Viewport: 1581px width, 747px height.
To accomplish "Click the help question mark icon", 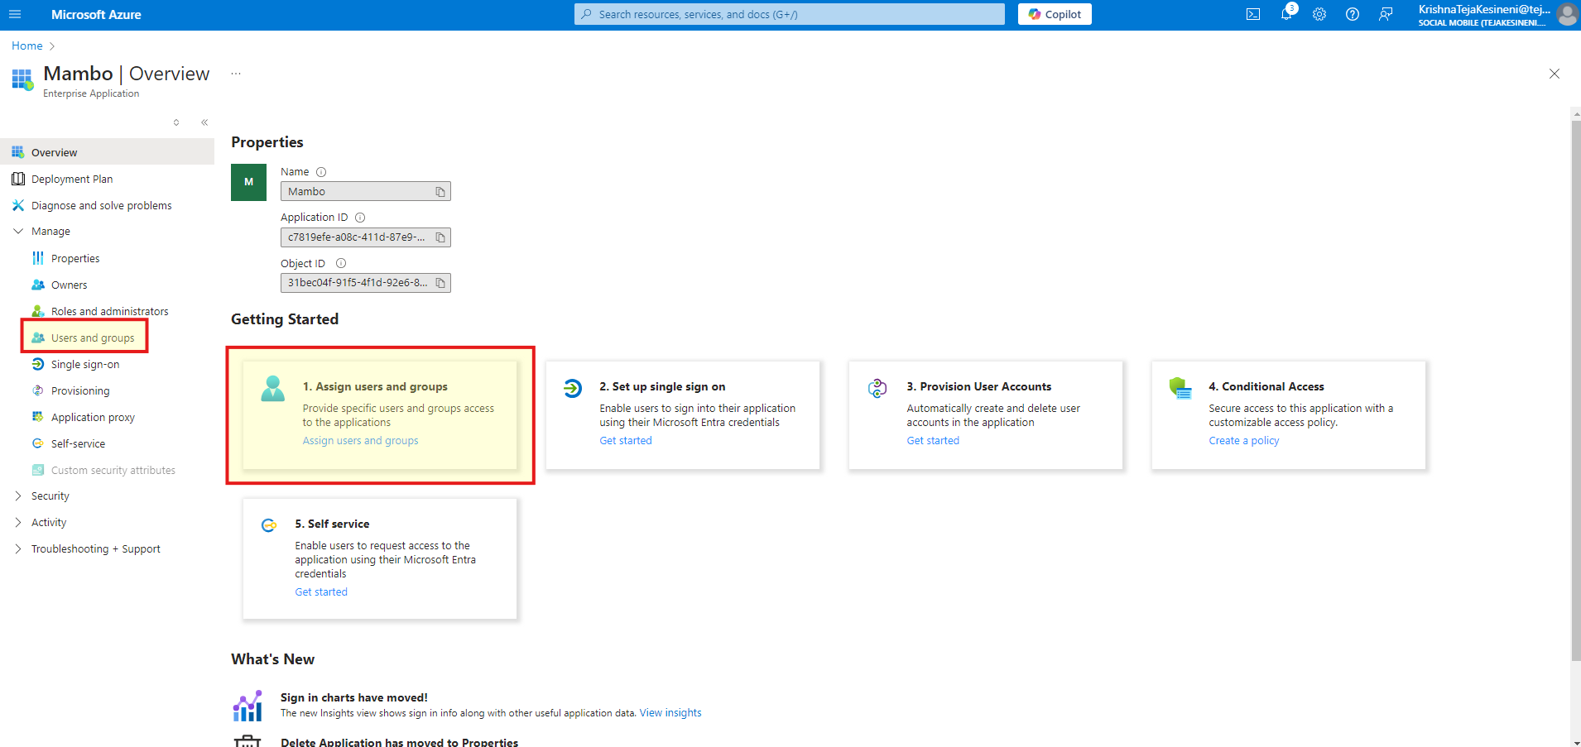I will (1353, 14).
